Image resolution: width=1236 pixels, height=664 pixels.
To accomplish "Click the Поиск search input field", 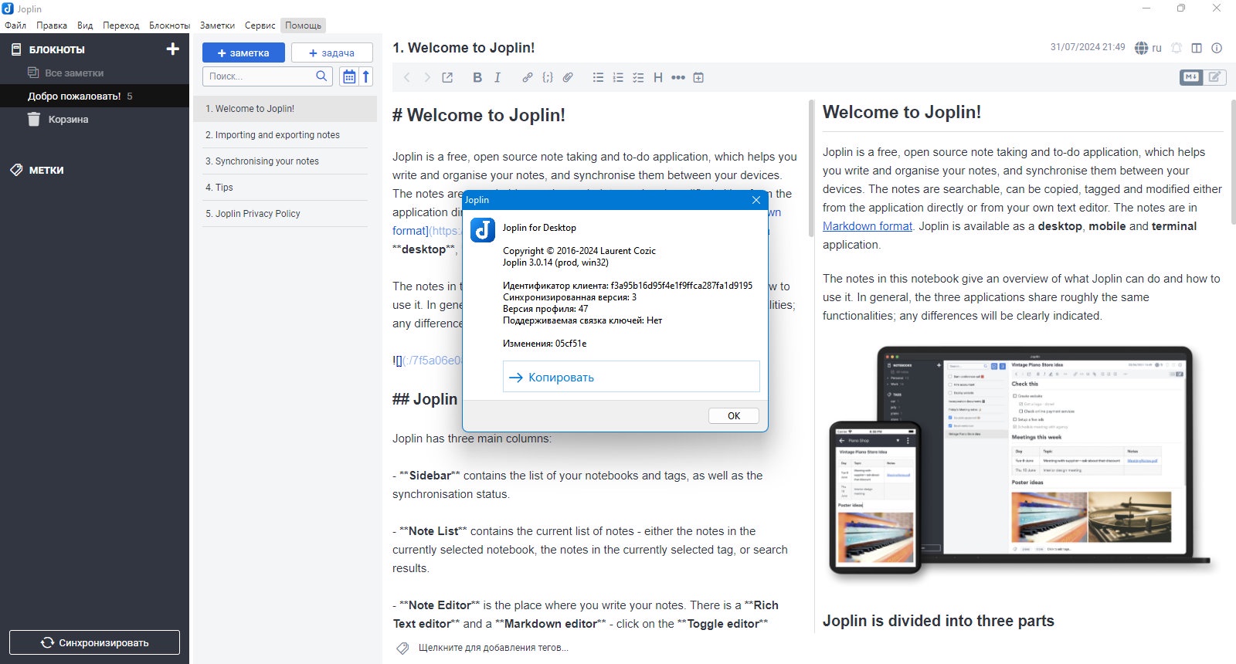I will point(260,76).
